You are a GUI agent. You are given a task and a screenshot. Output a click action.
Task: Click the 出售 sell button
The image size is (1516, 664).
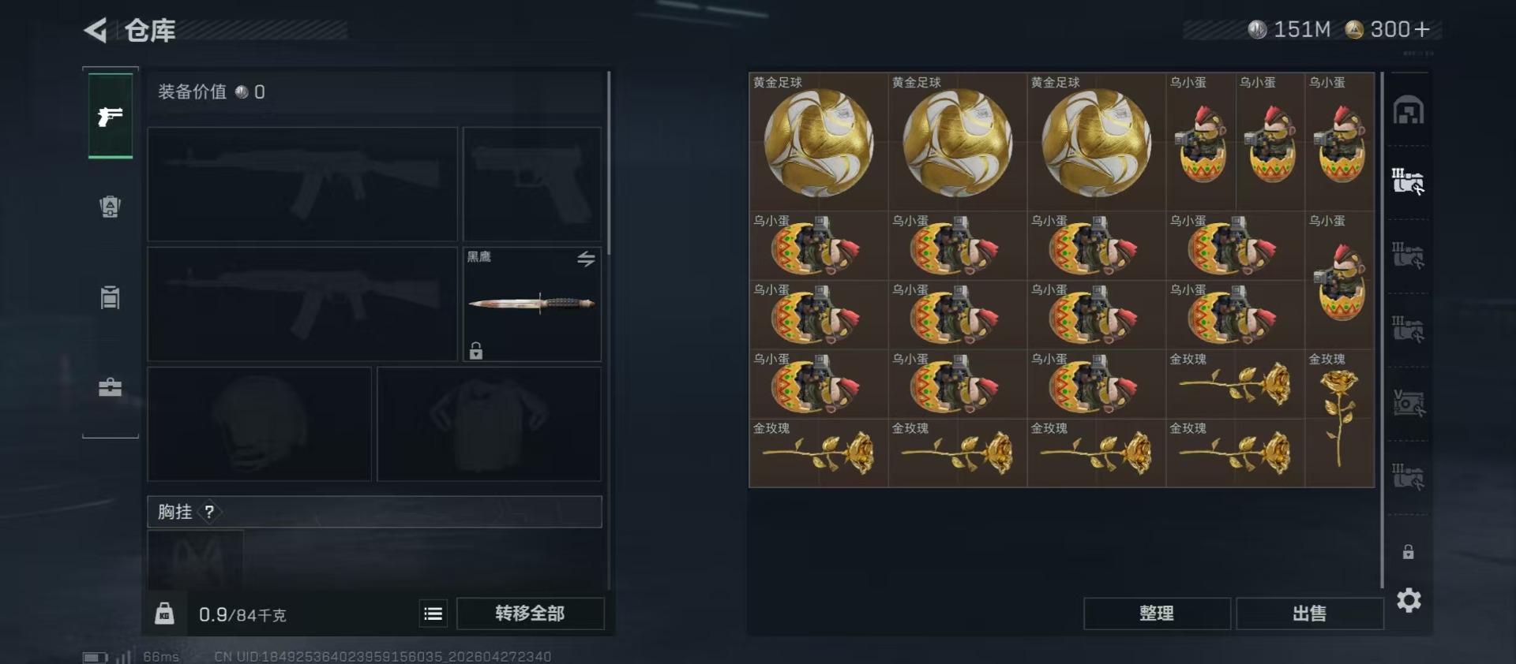[1309, 614]
